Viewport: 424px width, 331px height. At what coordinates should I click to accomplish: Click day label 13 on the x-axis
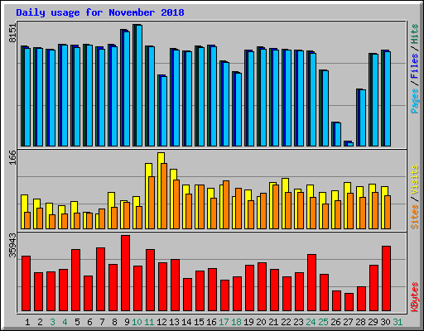pyautogui.click(x=174, y=322)
